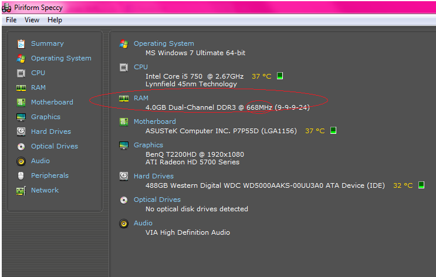Click the text Intel Core i5 750 @ 2.67GHz

(x=195, y=76)
